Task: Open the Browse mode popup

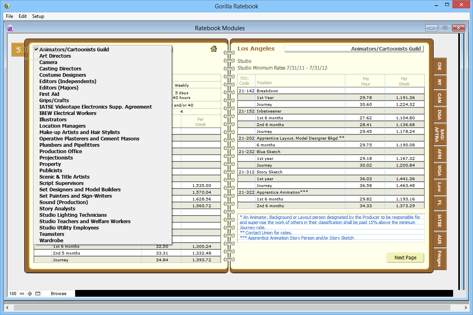Action: [58, 294]
